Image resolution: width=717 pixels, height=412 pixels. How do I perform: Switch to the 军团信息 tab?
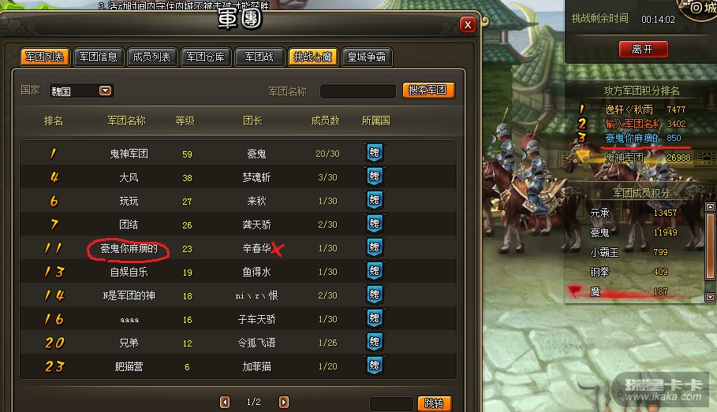(x=99, y=57)
